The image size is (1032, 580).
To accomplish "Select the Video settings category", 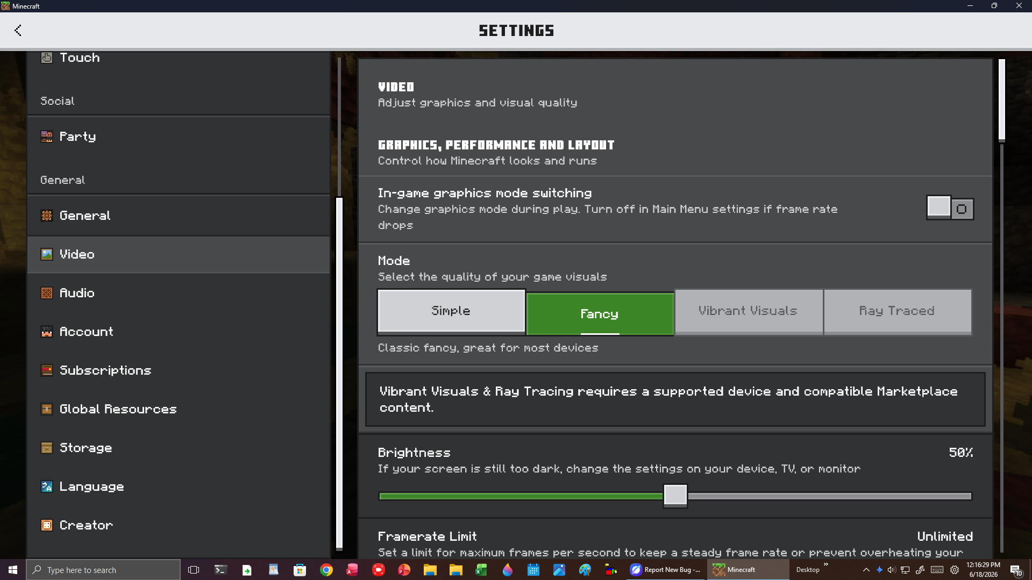I will click(179, 254).
